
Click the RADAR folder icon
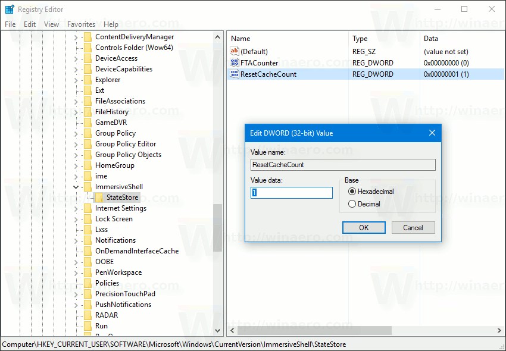(x=88, y=315)
